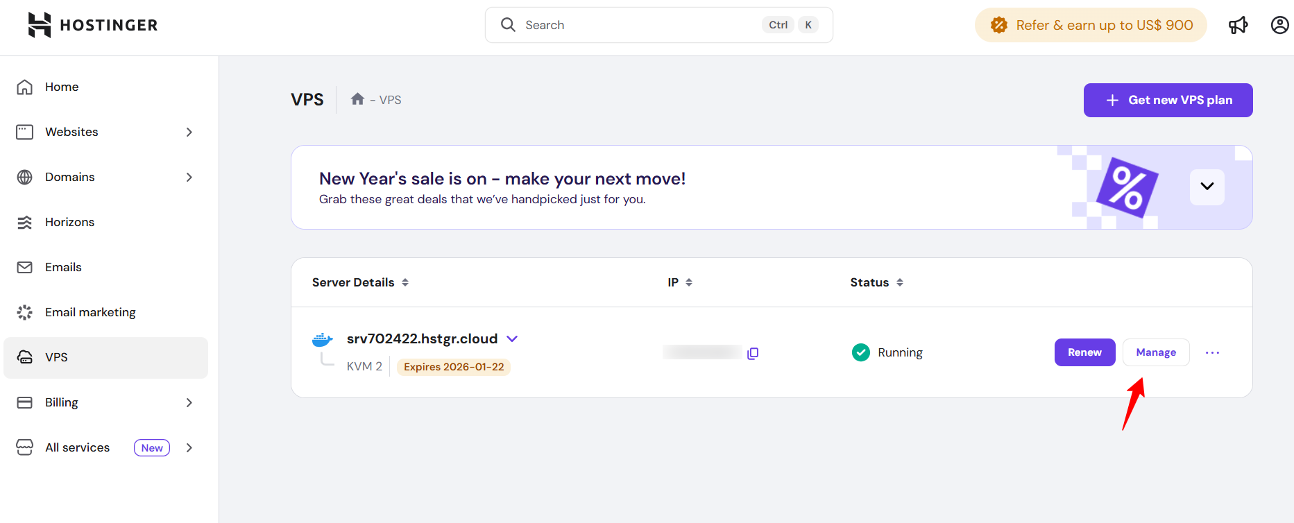This screenshot has width=1294, height=523.
Task: Click into the Search field
Action: [658, 25]
